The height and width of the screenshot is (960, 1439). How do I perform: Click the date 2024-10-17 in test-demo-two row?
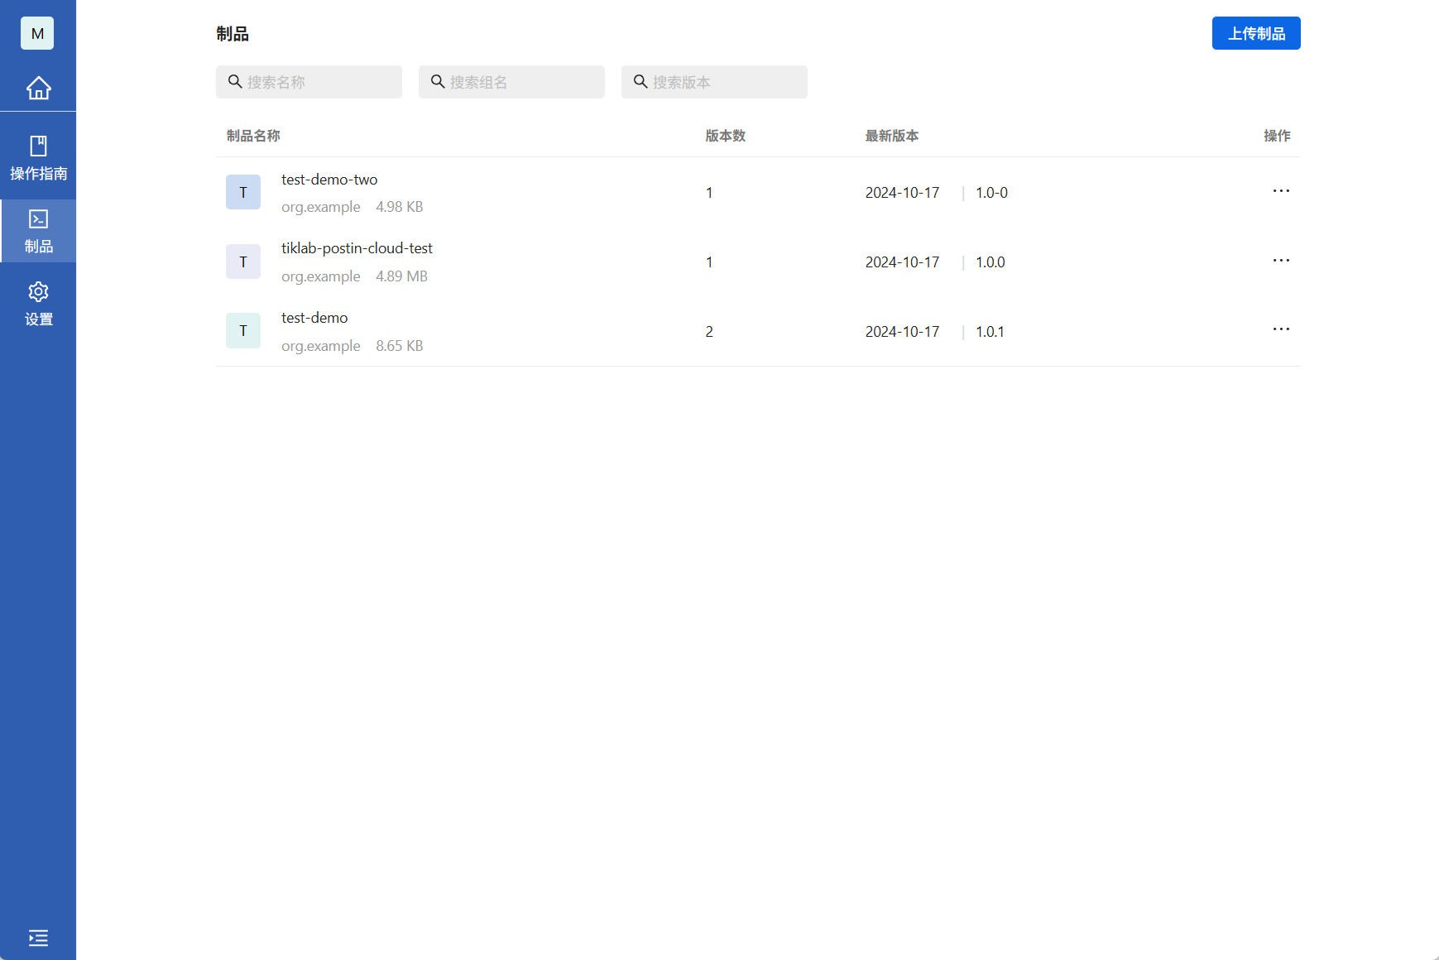(x=902, y=193)
